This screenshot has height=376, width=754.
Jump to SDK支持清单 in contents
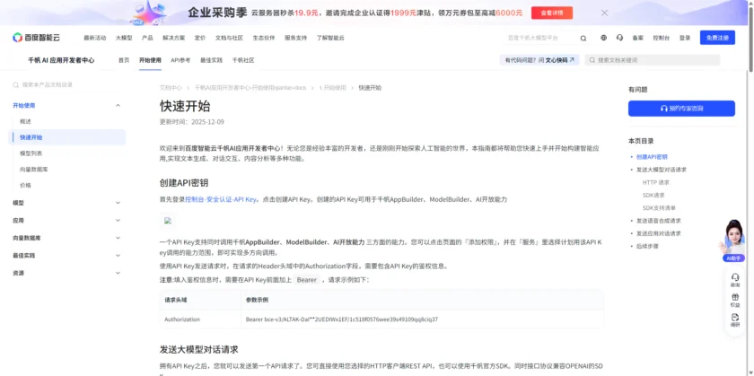click(659, 208)
